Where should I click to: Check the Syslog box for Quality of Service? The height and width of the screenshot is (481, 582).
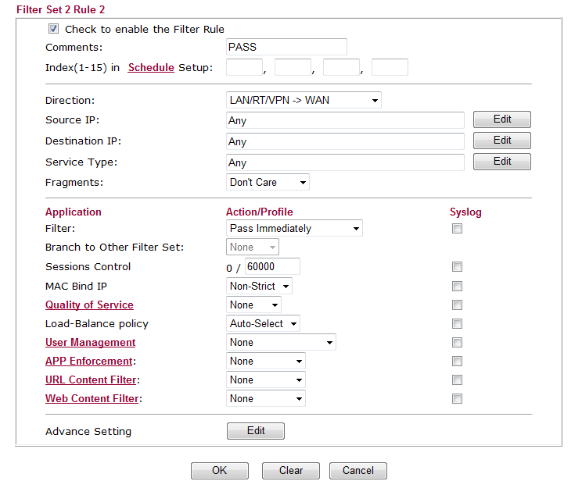(457, 305)
